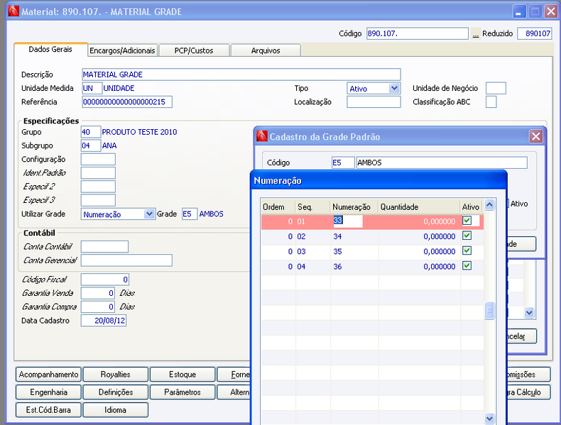
Task: Expand the Utilizar Grade dropdown
Action: point(149,214)
